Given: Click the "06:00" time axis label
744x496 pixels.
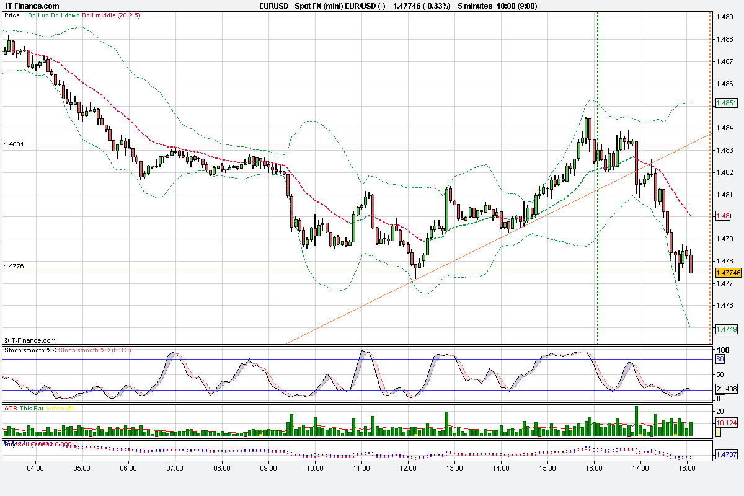Looking at the screenshot, I should coord(128,467).
